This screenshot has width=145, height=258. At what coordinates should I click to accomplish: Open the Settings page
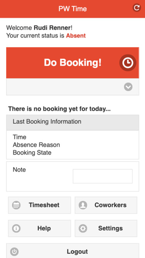point(106,228)
